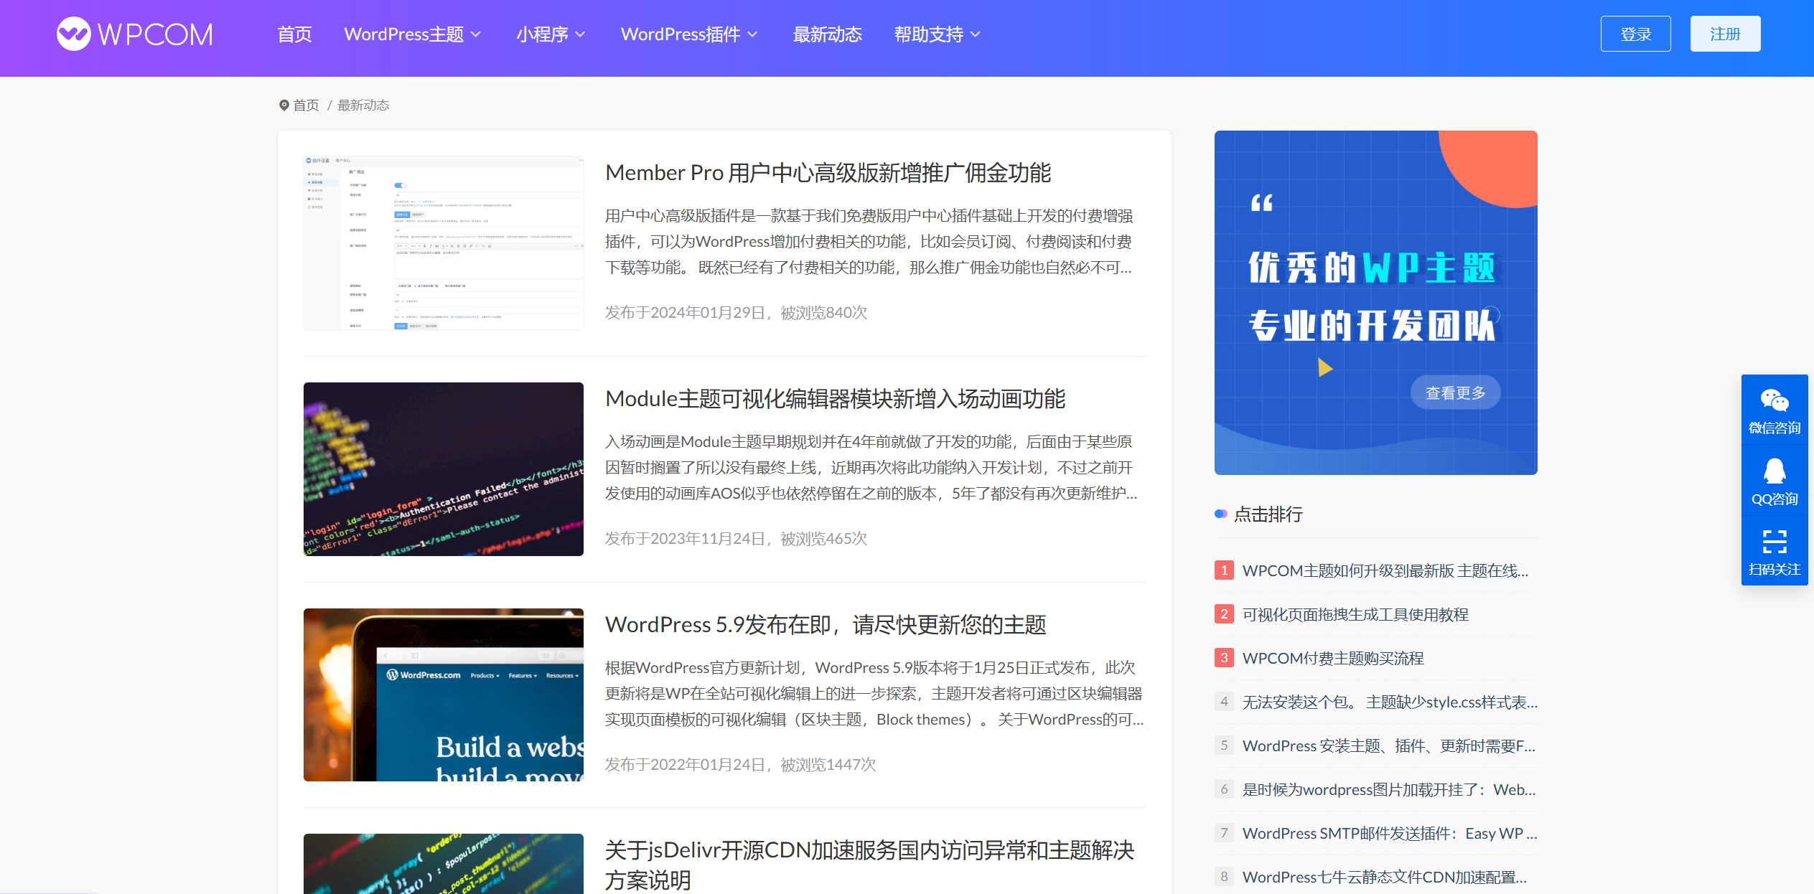Click the 优秀的WP主题 sidebar banner
The height and width of the screenshot is (894, 1814).
point(1375,302)
